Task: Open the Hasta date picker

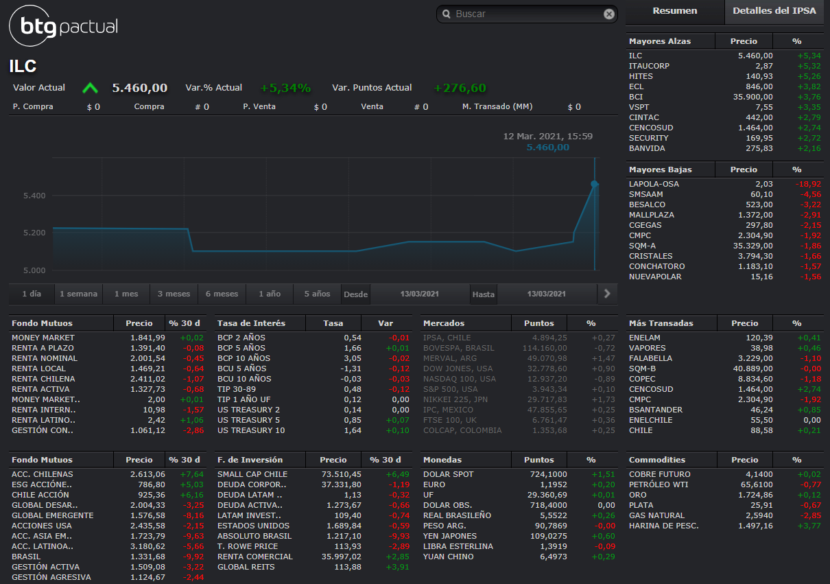Action: point(546,294)
